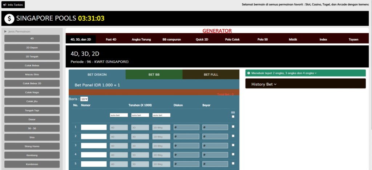
Task: Click the megaphone icon in Info Terkini
Action: point(5,5)
